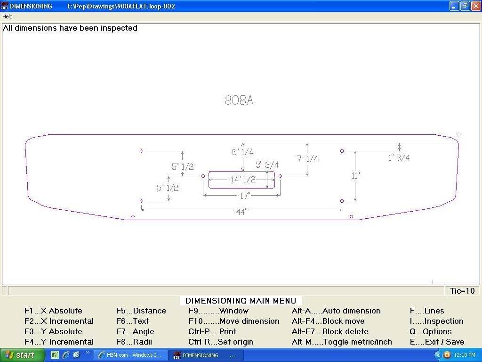Pick the F5 Distance command

coord(141,311)
